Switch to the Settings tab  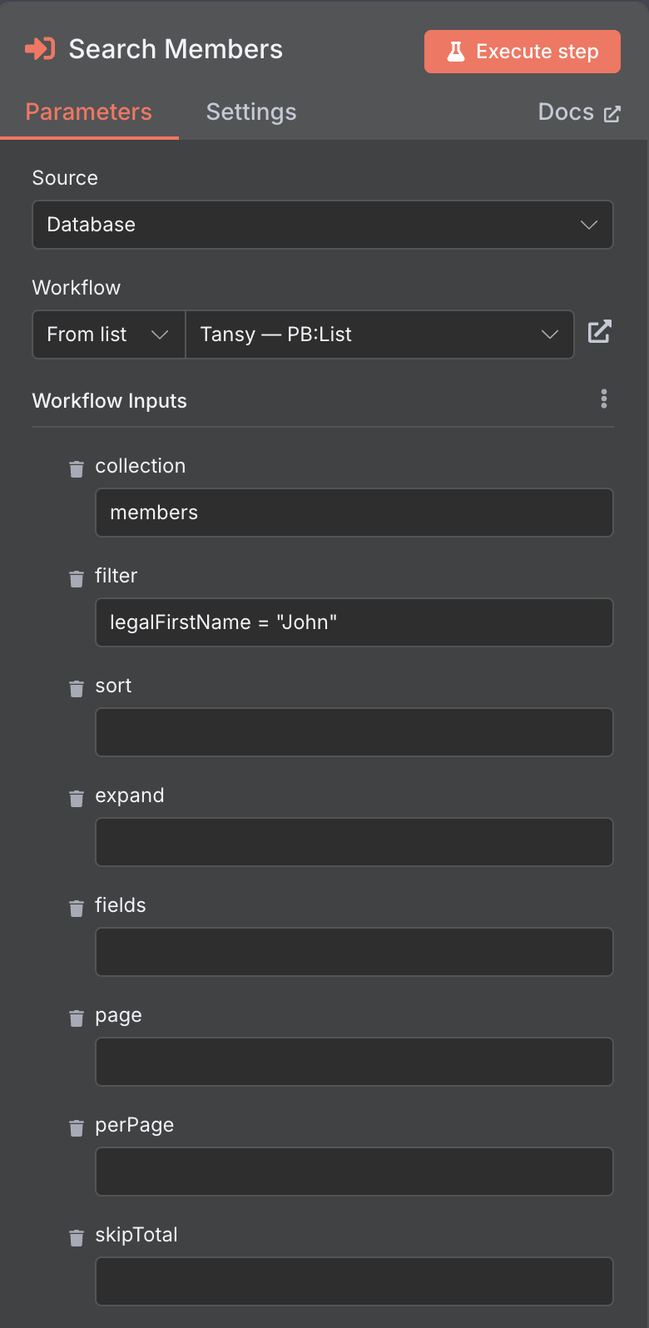(x=251, y=112)
